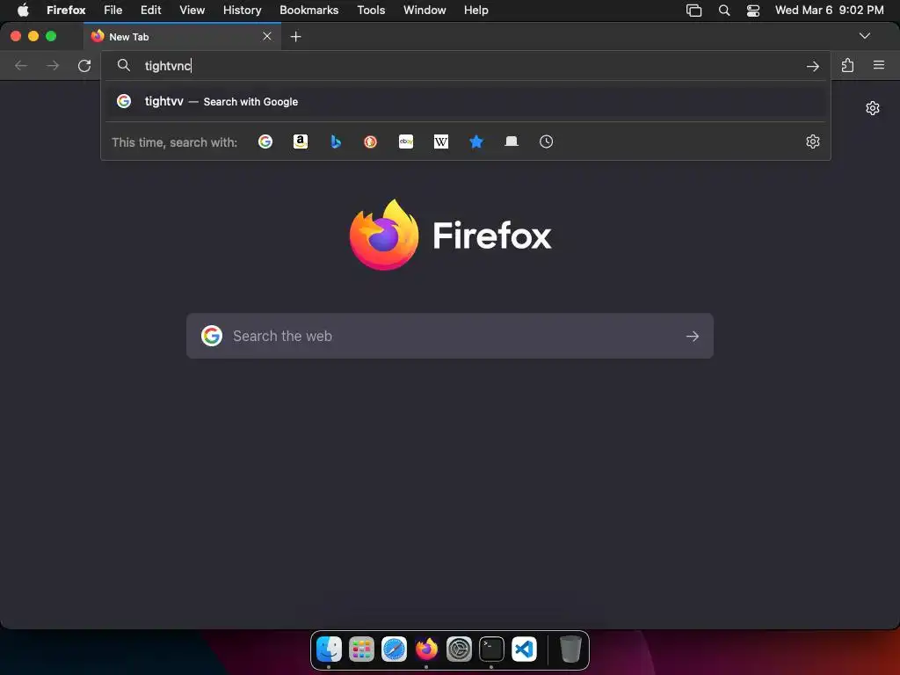
Task: Open the History menu
Action: tap(243, 11)
